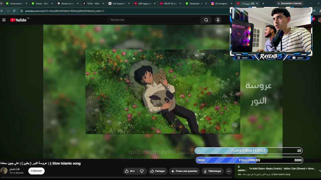321x180 pixels.
Task: Focus the Rechercher search field
Action: point(154,20)
